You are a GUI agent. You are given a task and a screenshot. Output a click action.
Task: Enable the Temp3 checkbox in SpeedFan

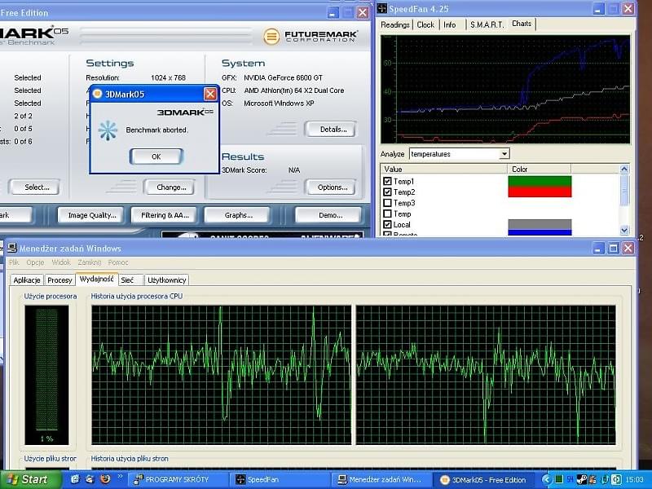click(x=388, y=203)
